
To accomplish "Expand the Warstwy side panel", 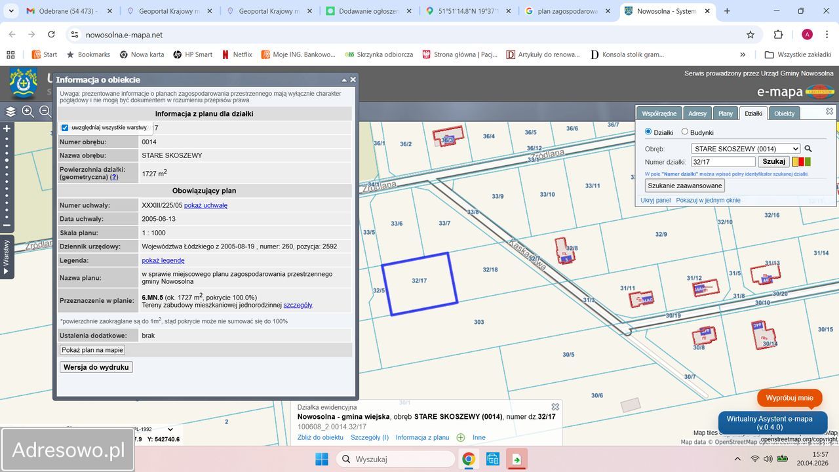I will click(7, 257).
